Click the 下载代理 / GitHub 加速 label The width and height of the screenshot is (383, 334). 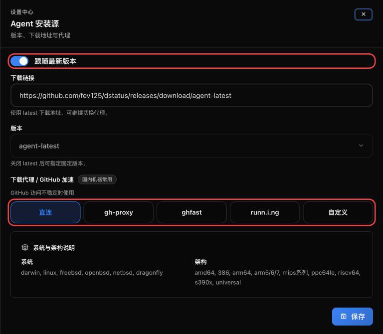[42, 179]
